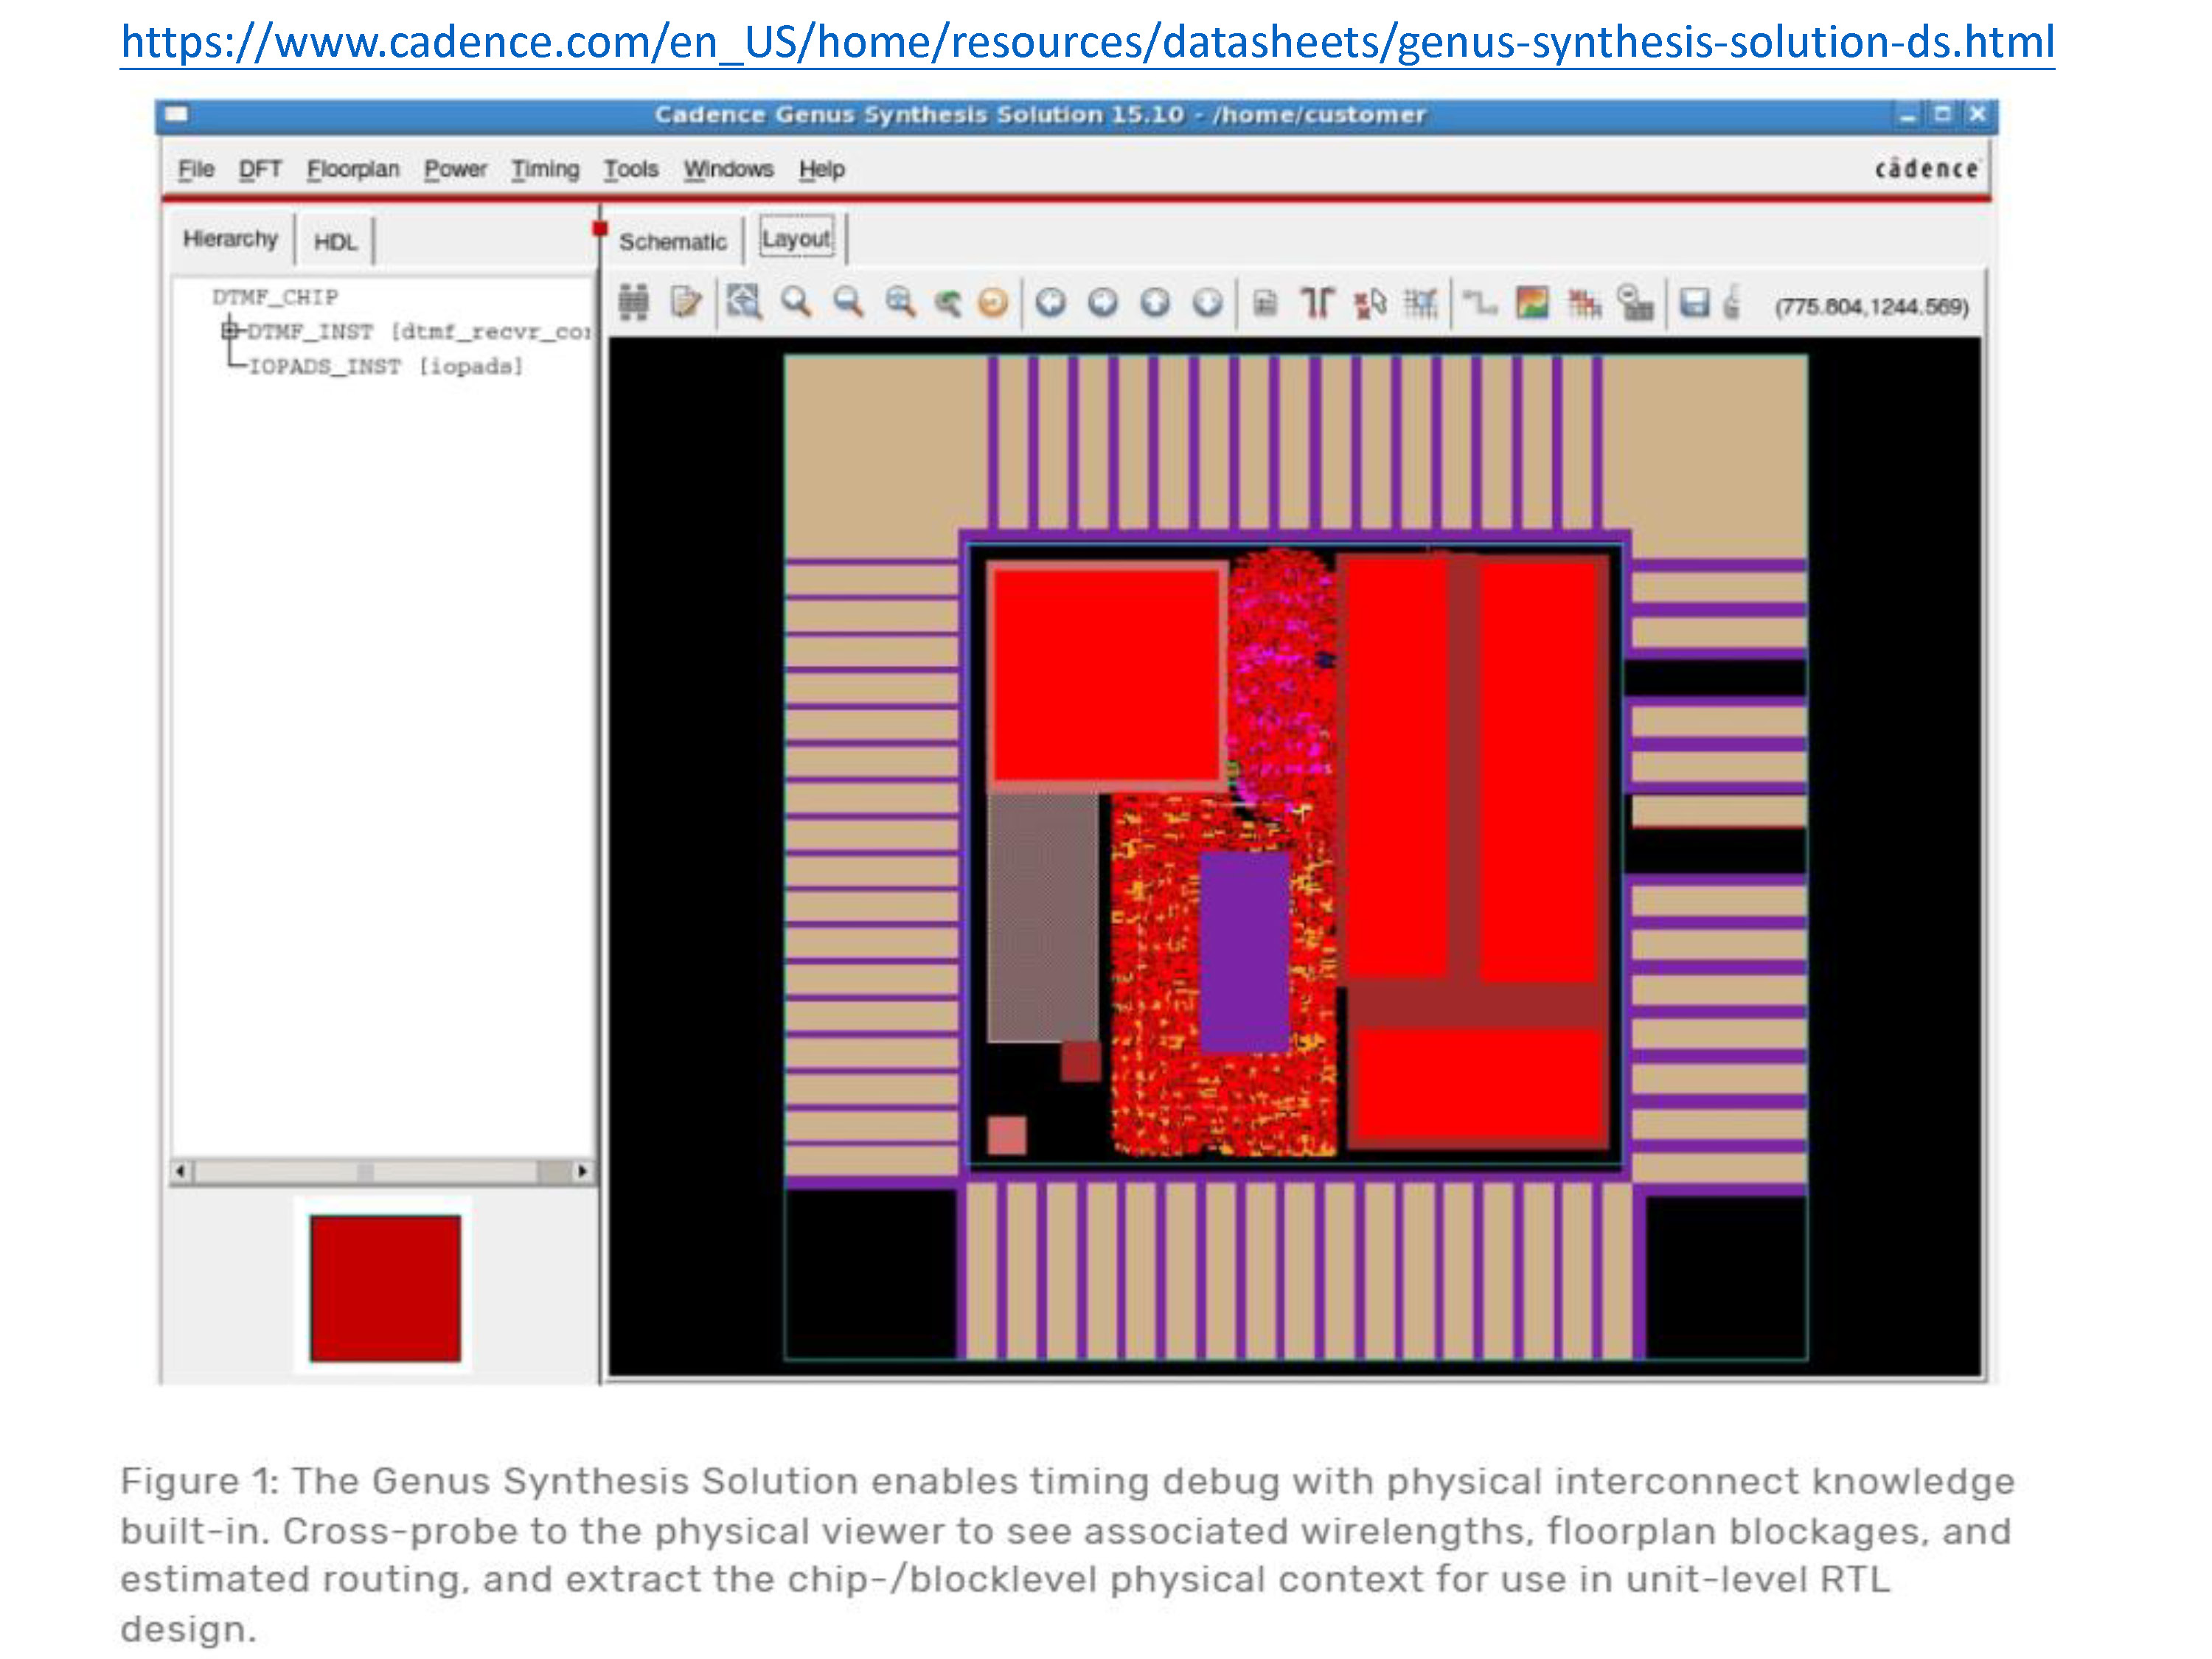Image resolution: width=2212 pixels, height=1659 pixels.
Task: Switch to the HDL tab
Action: (336, 242)
